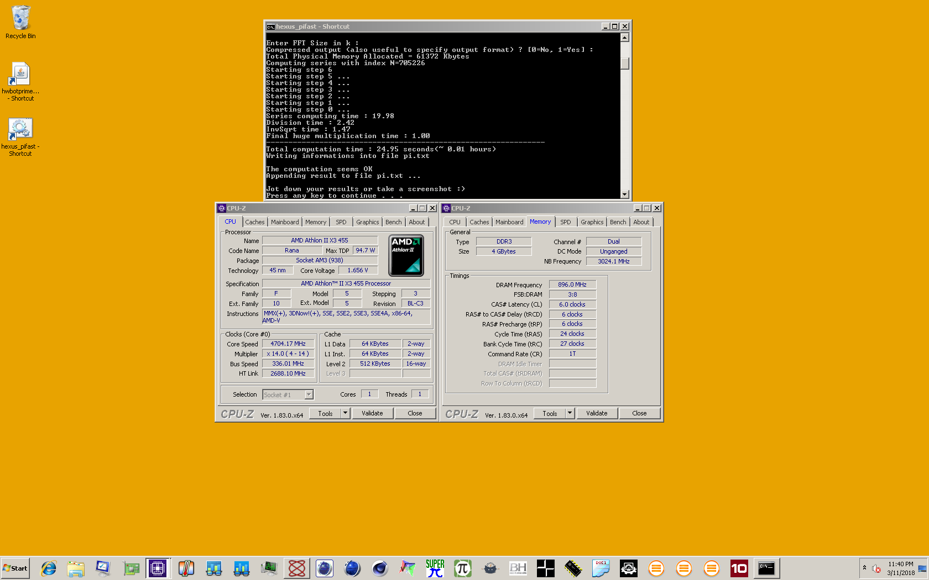Click Validate in the right CPU-Z Memory window
The height and width of the screenshot is (580, 929).
(597, 413)
